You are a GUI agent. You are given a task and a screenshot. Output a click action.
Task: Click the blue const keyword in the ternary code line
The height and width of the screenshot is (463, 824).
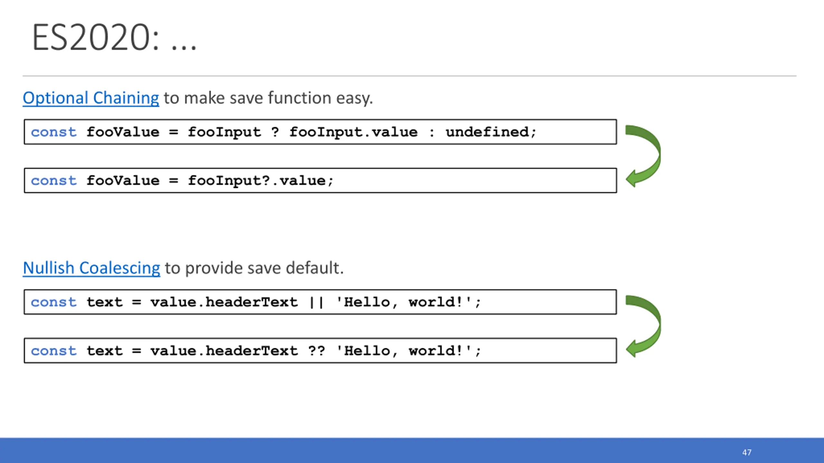click(54, 132)
